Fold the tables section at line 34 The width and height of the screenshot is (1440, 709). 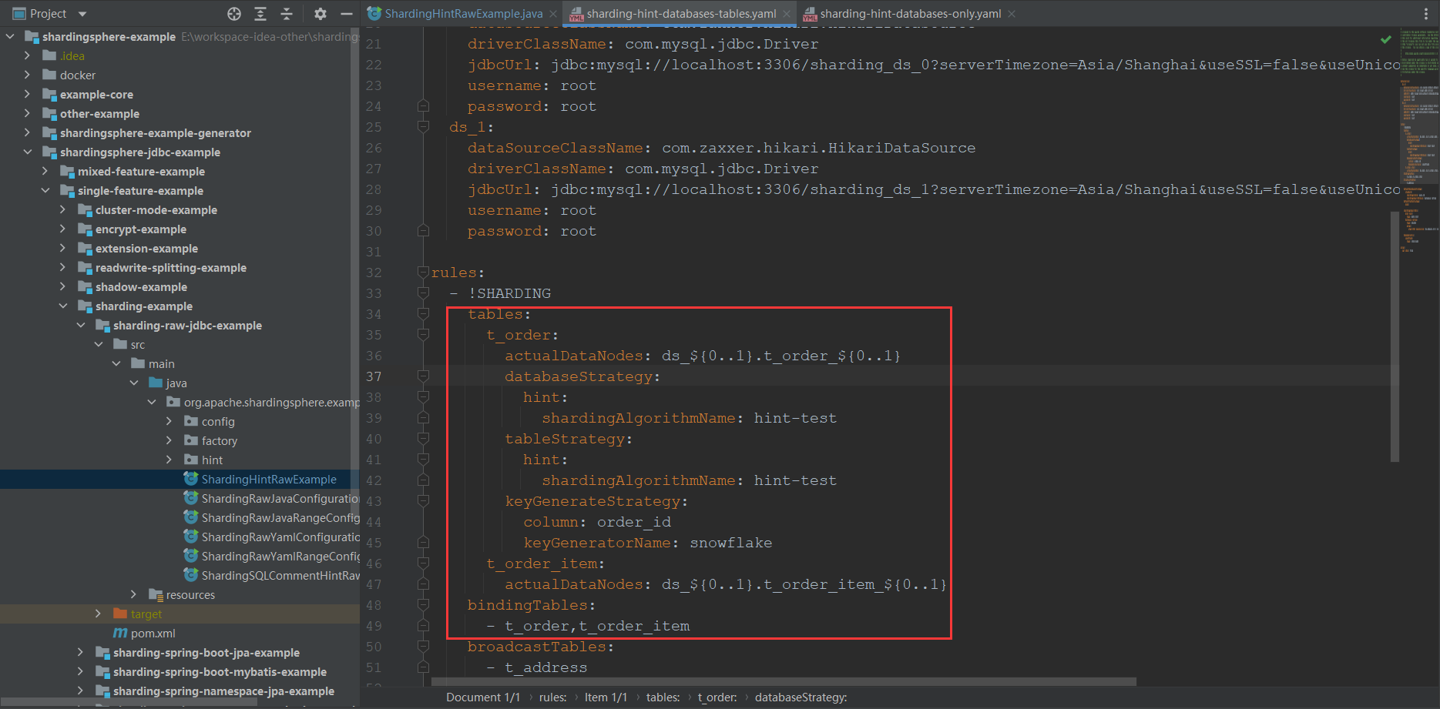click(x=422, y=314)
